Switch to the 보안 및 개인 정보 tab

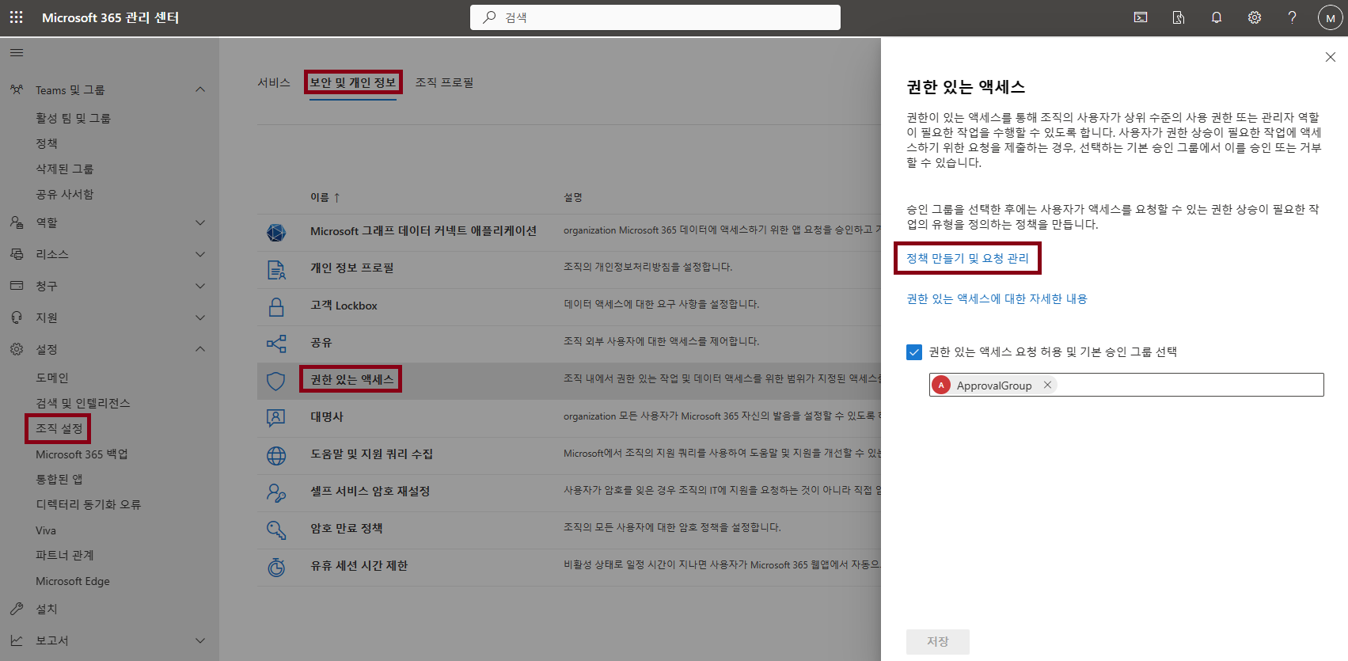[x=353, y=82]
